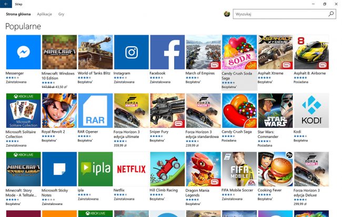Open the Kodi app icon
Screen dimensions: 342x217
click(x=311, y=111)
